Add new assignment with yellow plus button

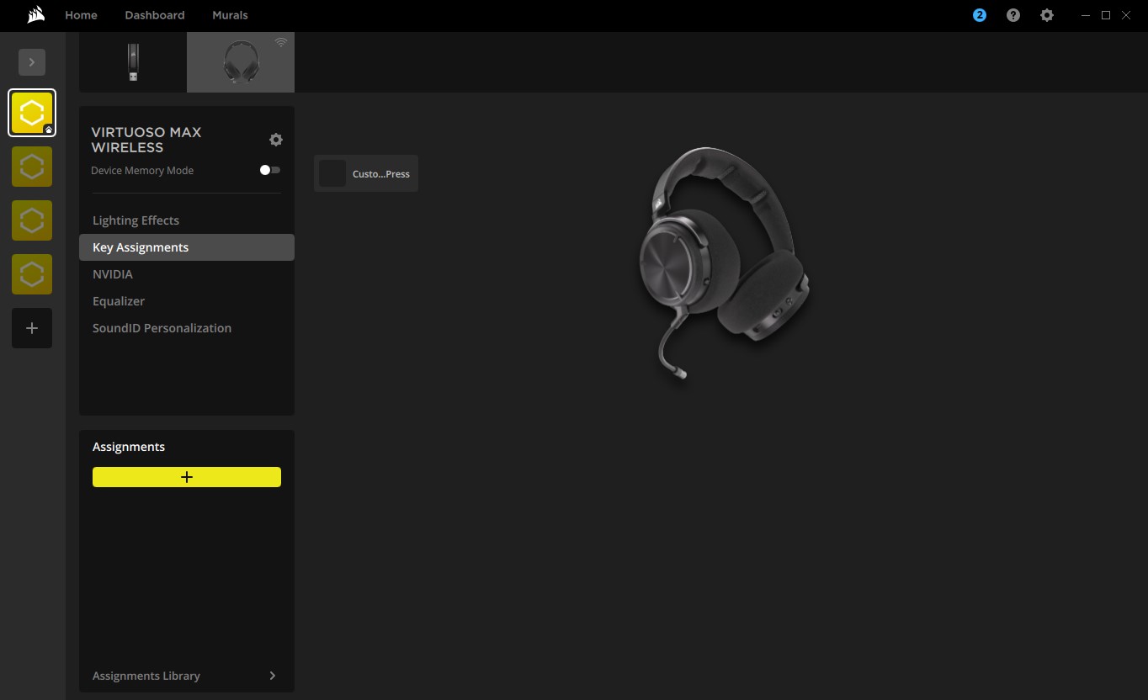coord(187,477)
